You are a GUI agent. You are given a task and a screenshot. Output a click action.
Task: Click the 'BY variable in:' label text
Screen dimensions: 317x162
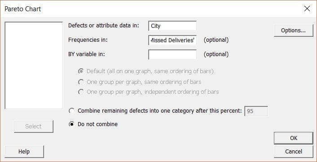86,54
